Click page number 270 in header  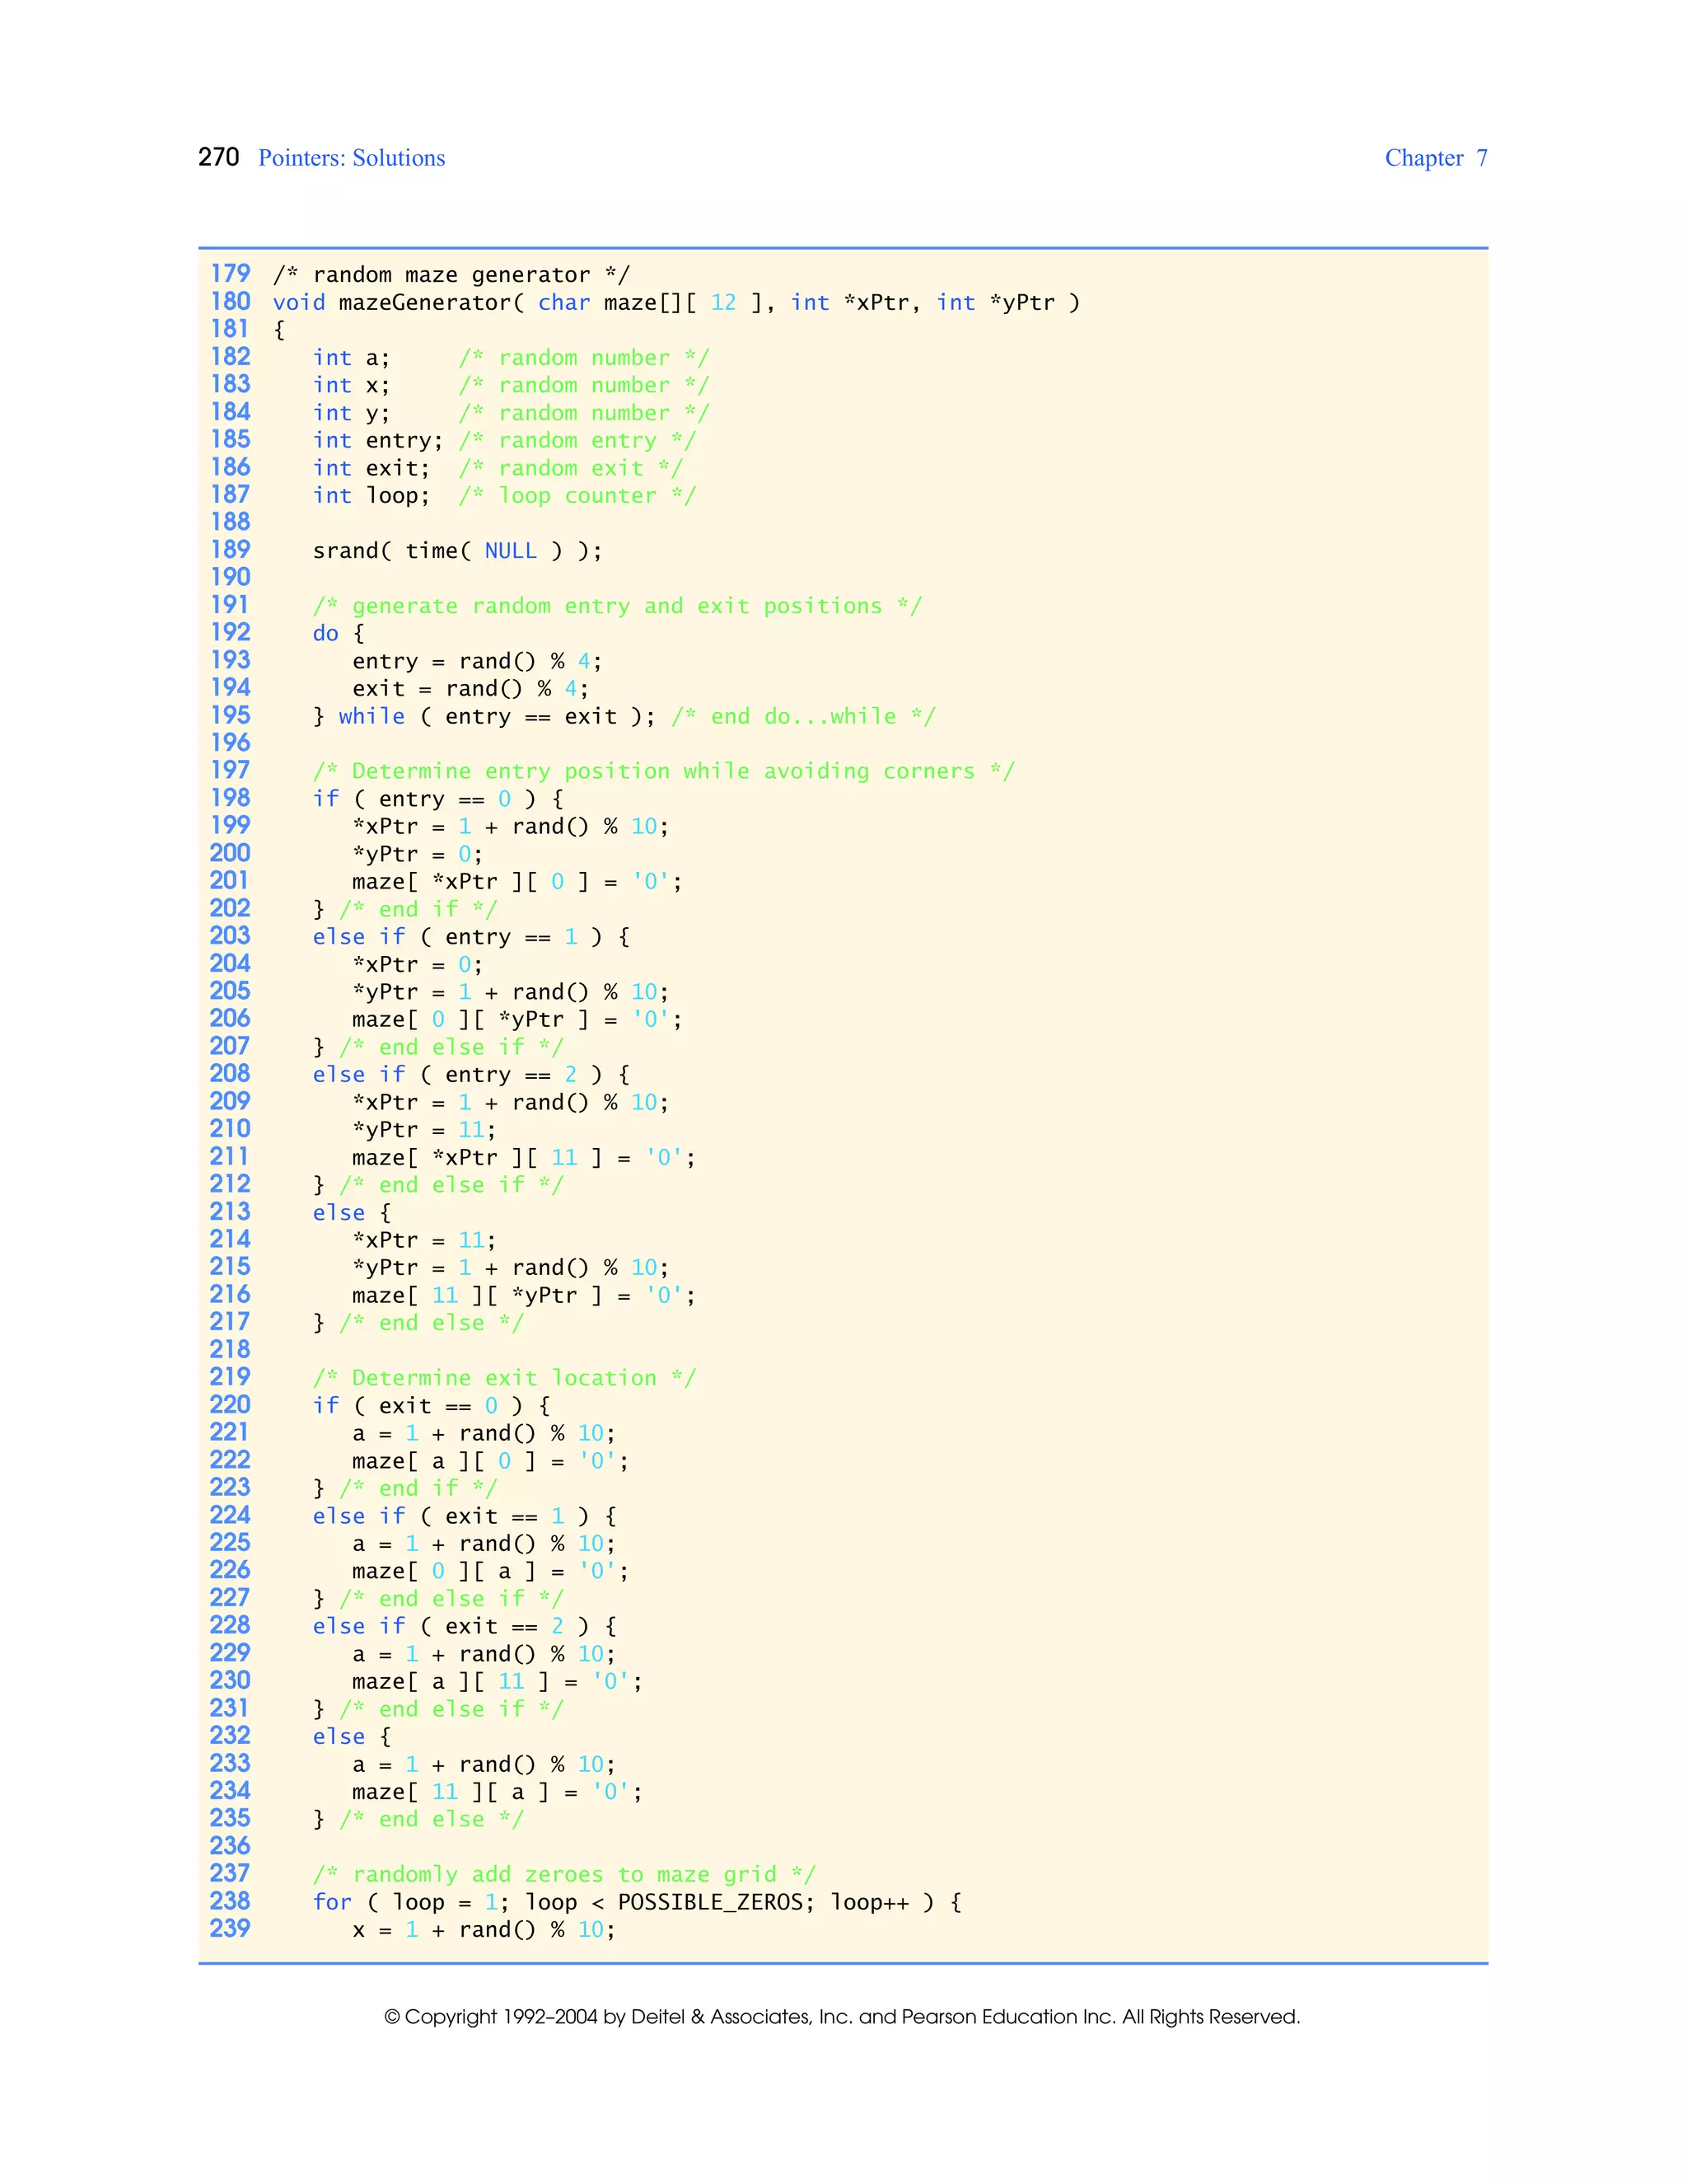click(219, 157)
